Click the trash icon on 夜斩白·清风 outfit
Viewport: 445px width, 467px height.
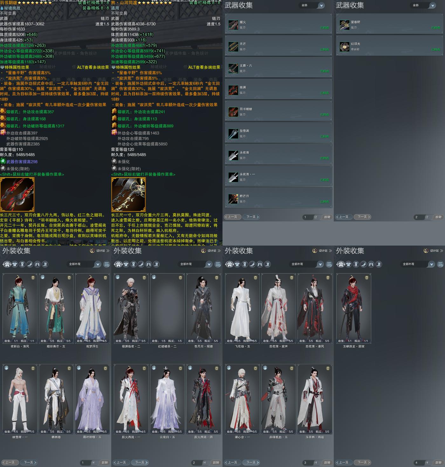pyautogui.click(x=33, y=278)
